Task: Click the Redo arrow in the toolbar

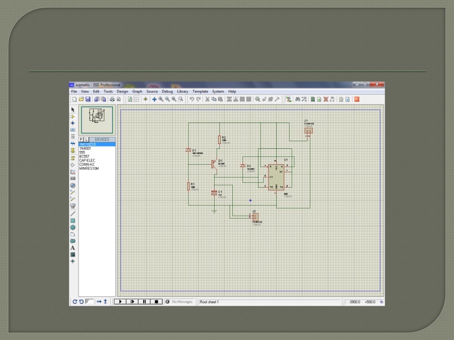Action: 198,100
